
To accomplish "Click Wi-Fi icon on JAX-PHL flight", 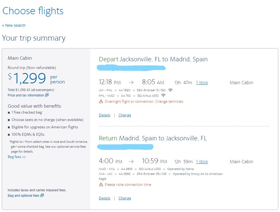I will (171, 90).
